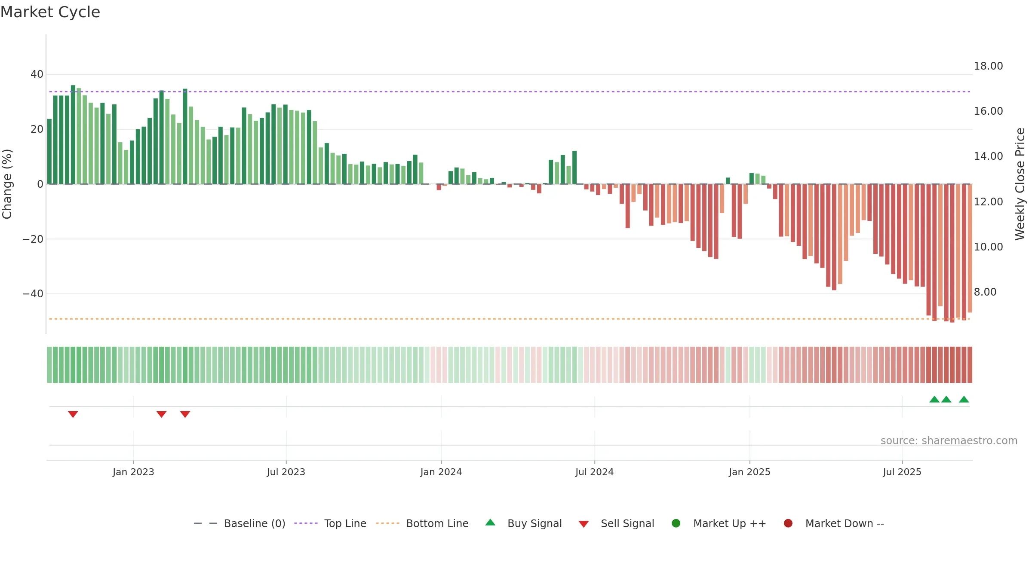Click the dark red Market Down -- legend dot
Viewport: 1032px width, 580px height.
788,523
